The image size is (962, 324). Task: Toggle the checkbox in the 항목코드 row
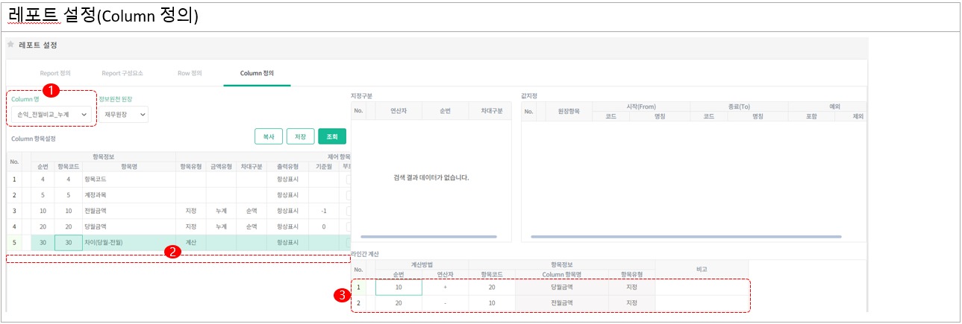click(x=348, y=179)
